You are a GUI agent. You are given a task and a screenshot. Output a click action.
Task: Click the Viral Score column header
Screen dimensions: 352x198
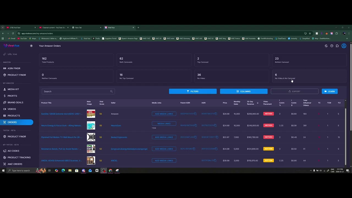102,103
